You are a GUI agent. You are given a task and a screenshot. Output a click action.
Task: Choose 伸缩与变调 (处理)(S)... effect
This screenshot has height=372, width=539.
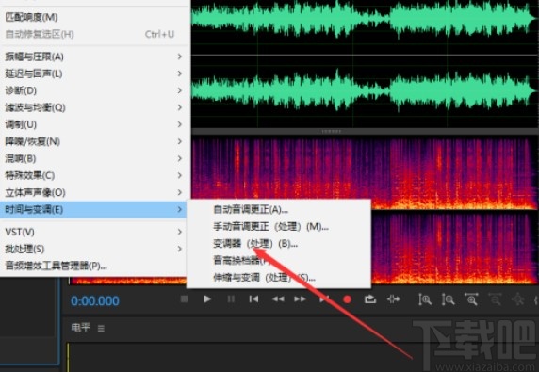pyautogui.click(x=279, y=277)
